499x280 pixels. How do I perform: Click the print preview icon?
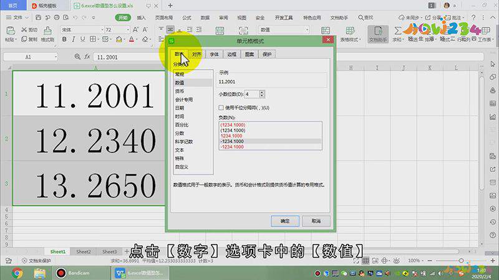click(x=66, y=17)
